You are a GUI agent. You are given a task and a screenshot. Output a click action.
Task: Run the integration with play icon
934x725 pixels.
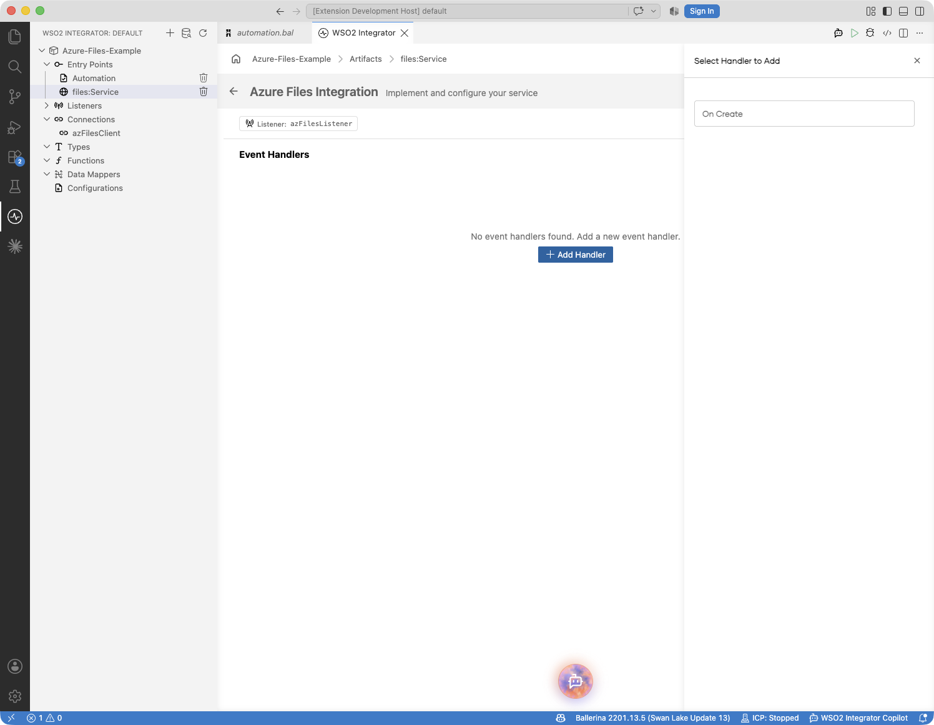(854, 33)
